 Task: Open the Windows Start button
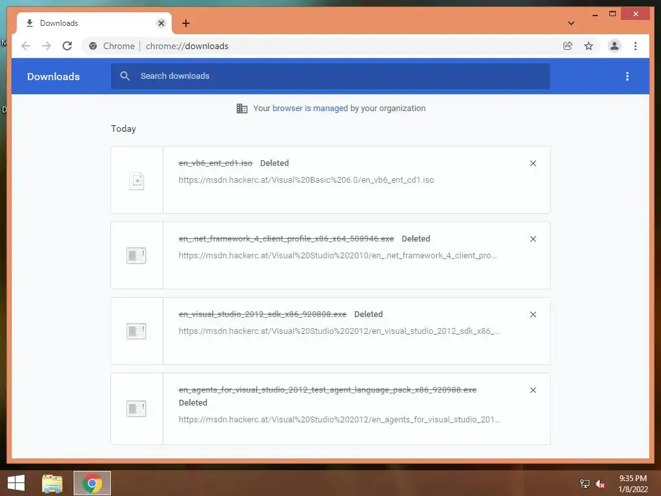[16, 483]
